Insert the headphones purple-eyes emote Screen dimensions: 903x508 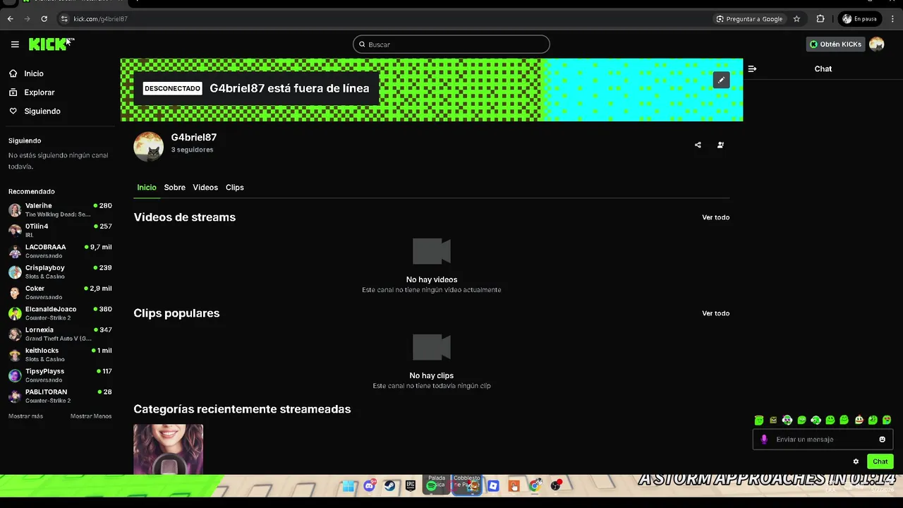[787, 420]
